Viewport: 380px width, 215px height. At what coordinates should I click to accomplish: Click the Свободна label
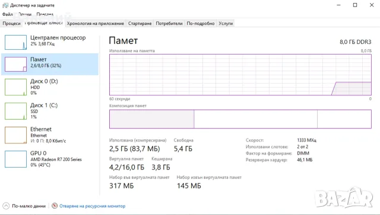pos(183,140)
